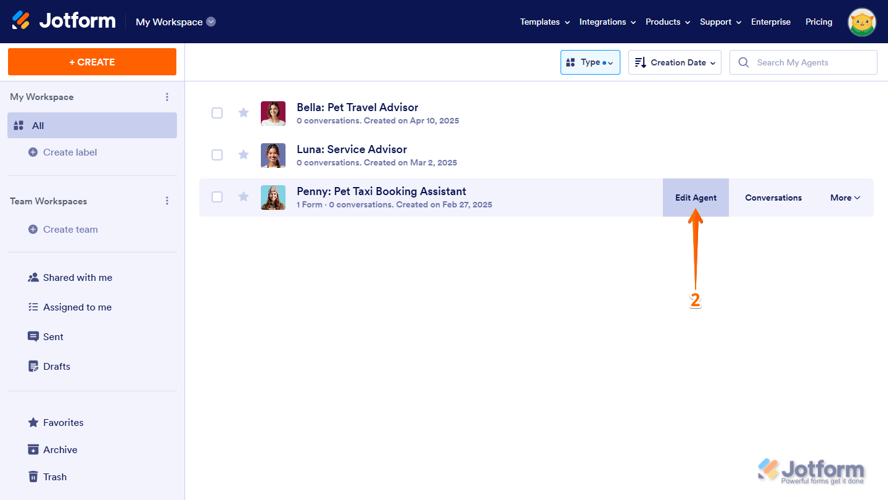Click the Create team link
Image resolution: width=888 pixels, height=500 pixels.
pyautogui.click(x=70, y=230)
